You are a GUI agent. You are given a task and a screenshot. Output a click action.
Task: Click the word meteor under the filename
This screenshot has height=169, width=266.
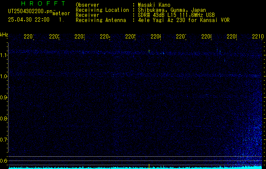(x=61, y=14)
